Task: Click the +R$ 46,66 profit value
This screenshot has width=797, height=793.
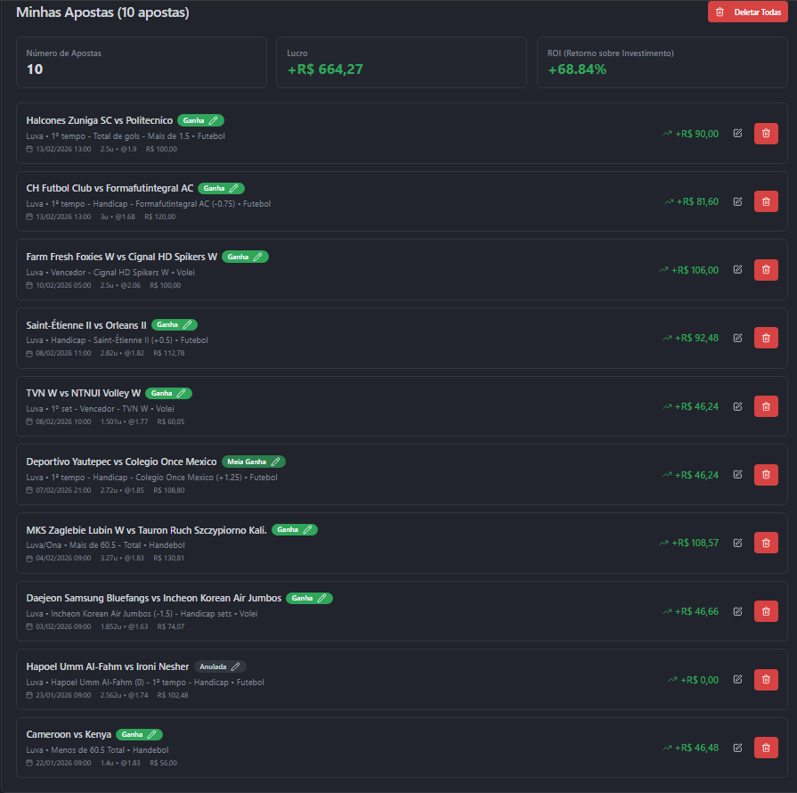Action: 697,611
